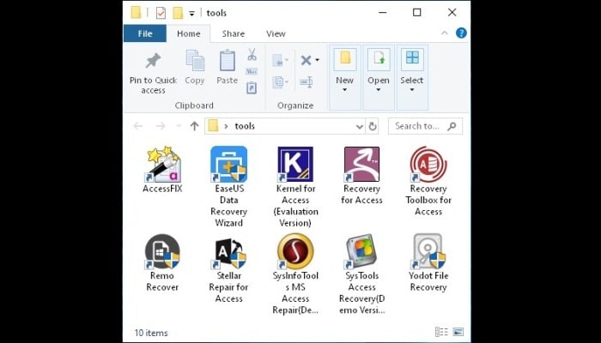Minimize the tools window

pyautogui.click(x=383, y=13)
